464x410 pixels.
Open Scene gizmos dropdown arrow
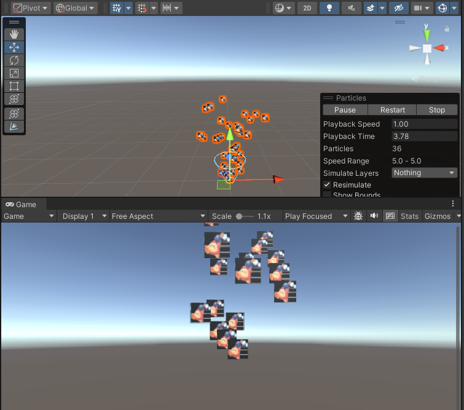[x=454, y=8]
